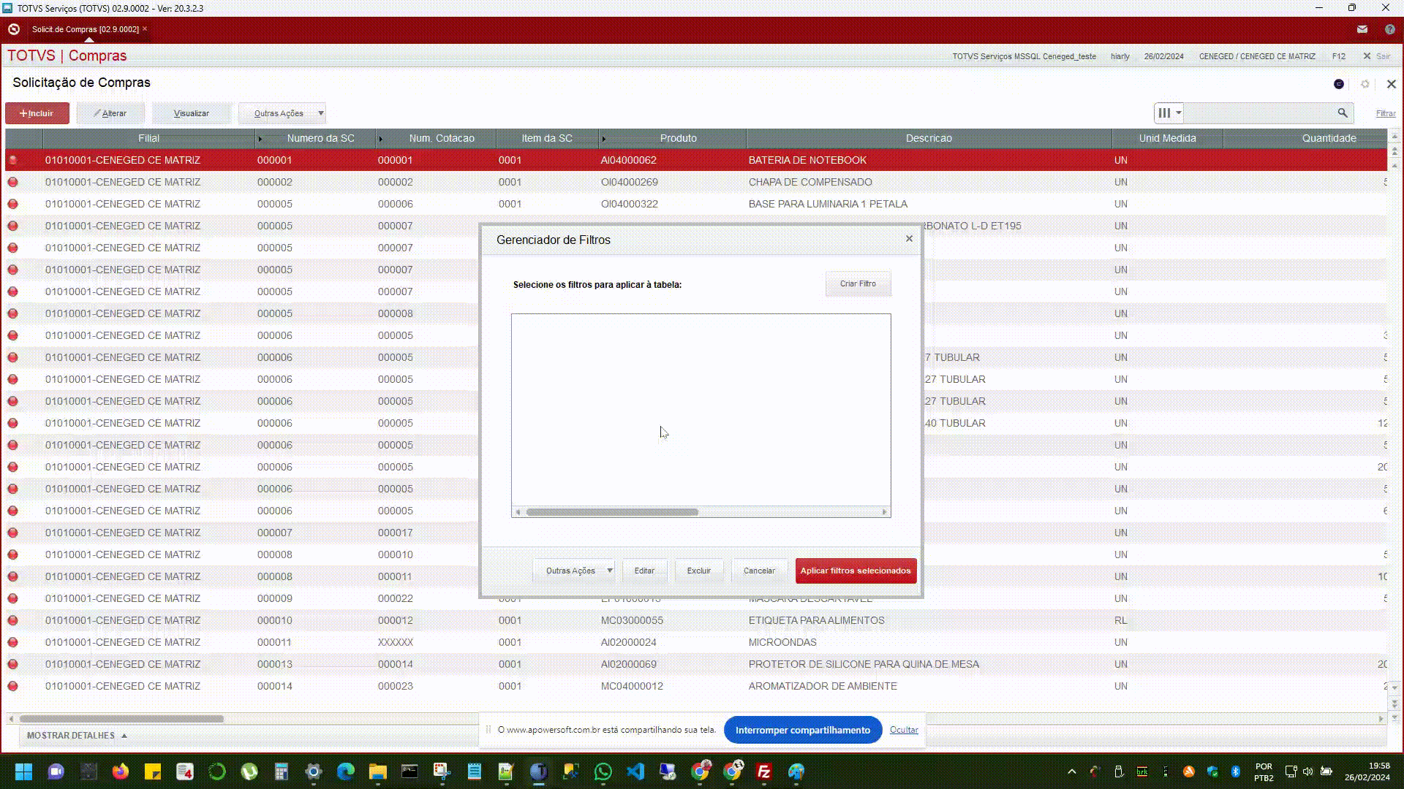Click Aplicar filtros selecionados button
The image size is (1404, 789).
855,571
